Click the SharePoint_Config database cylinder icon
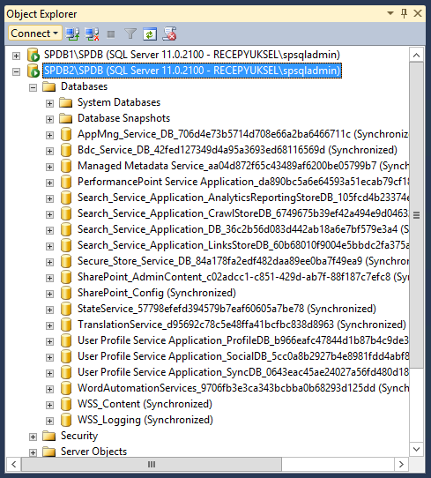The width and height of the screenshot is (431, 478). pyautogui.click(x=66, y=293)
